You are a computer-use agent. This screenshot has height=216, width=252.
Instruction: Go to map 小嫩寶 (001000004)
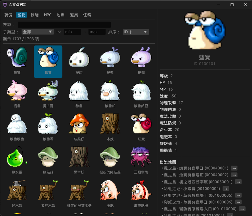(x=226, y=189)
